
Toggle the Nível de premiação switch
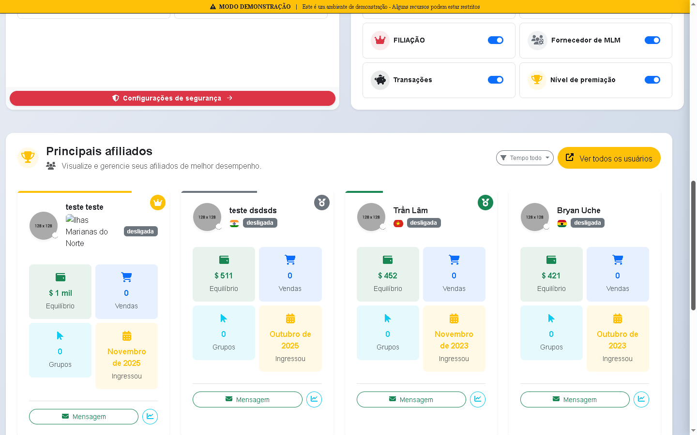[x=652, y=80]
